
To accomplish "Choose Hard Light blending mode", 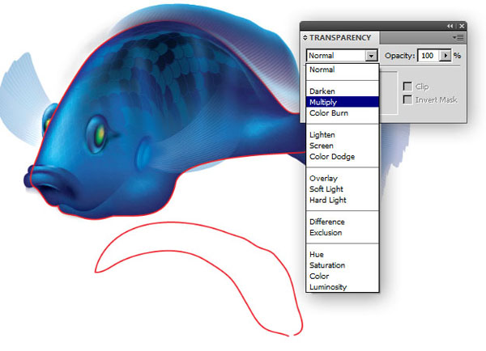I will 343,201.
